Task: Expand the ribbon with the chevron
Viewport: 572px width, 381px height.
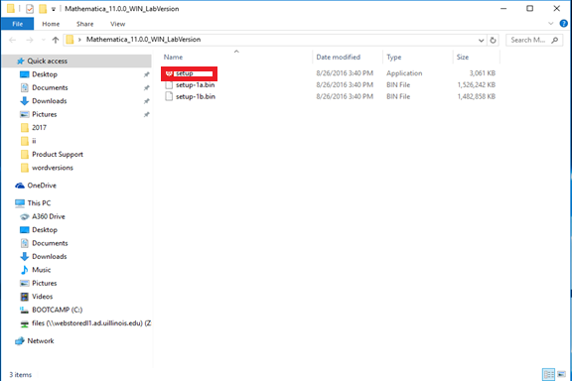Action: (550, 24)
